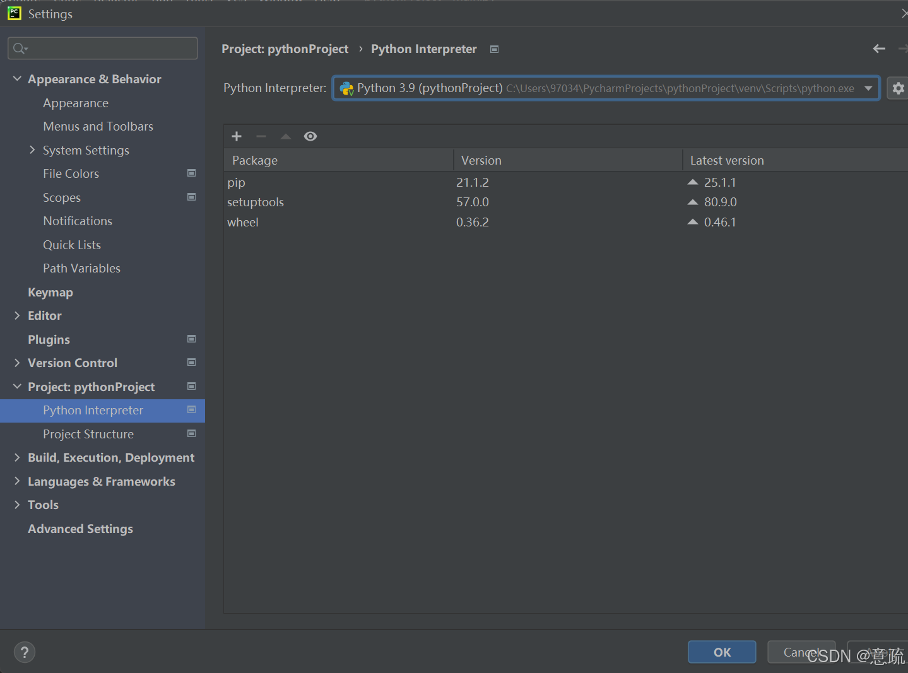Select Appearance settings page
This screenshot has width=908, height=673.
pyautogui.click(x=76, y=103)
